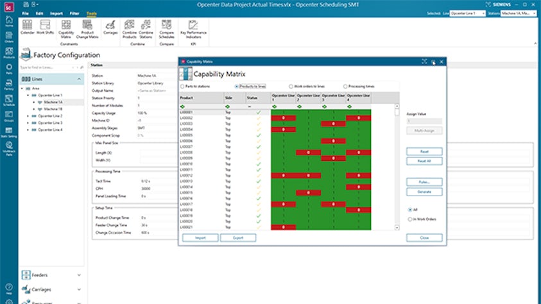Select Work orders to lines radio option
This screenshot has width=541, height=304.
[x=291, y=87]
